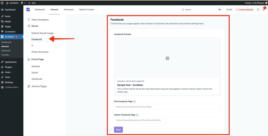Click the + New admin bar item
Screen dimensions: 268x136
(32, 3)
